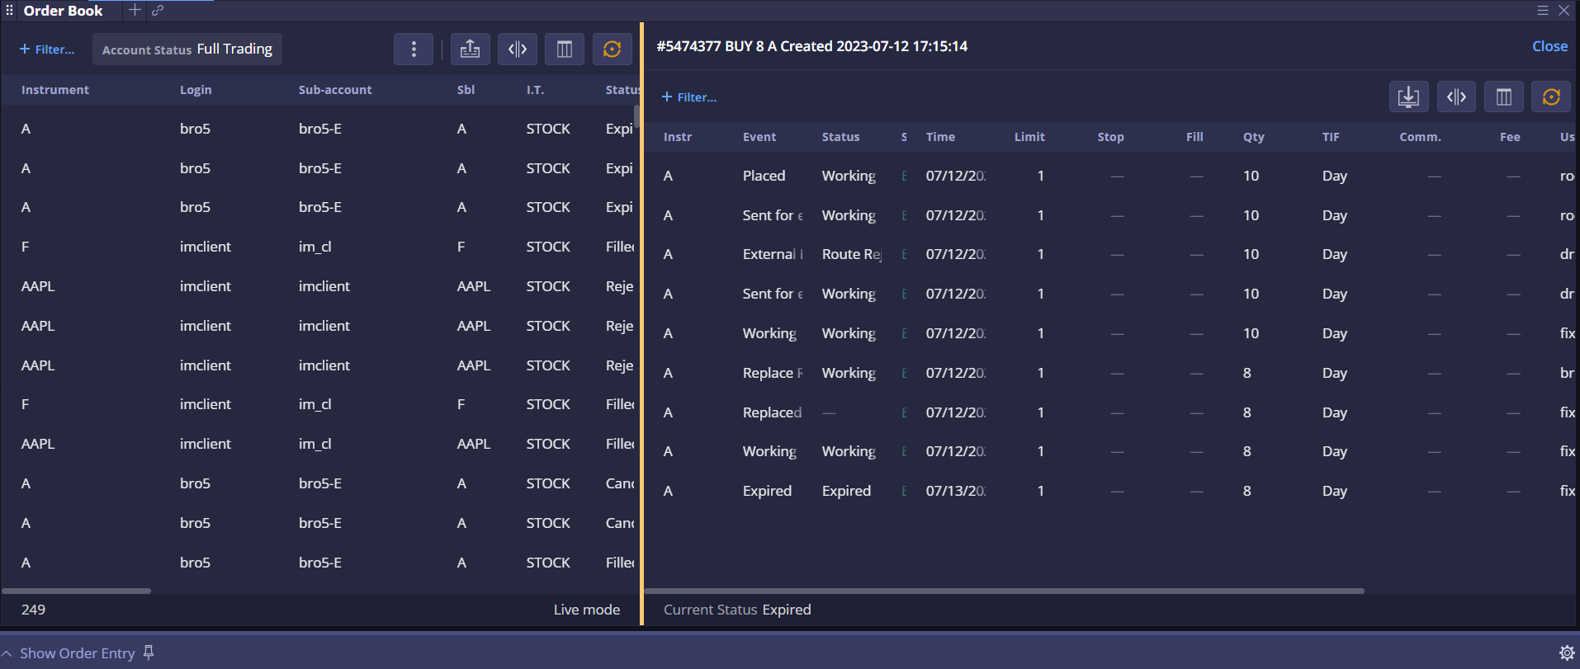
Task: Click the left panel horizontal scrollbar
Action: [77, 591]
